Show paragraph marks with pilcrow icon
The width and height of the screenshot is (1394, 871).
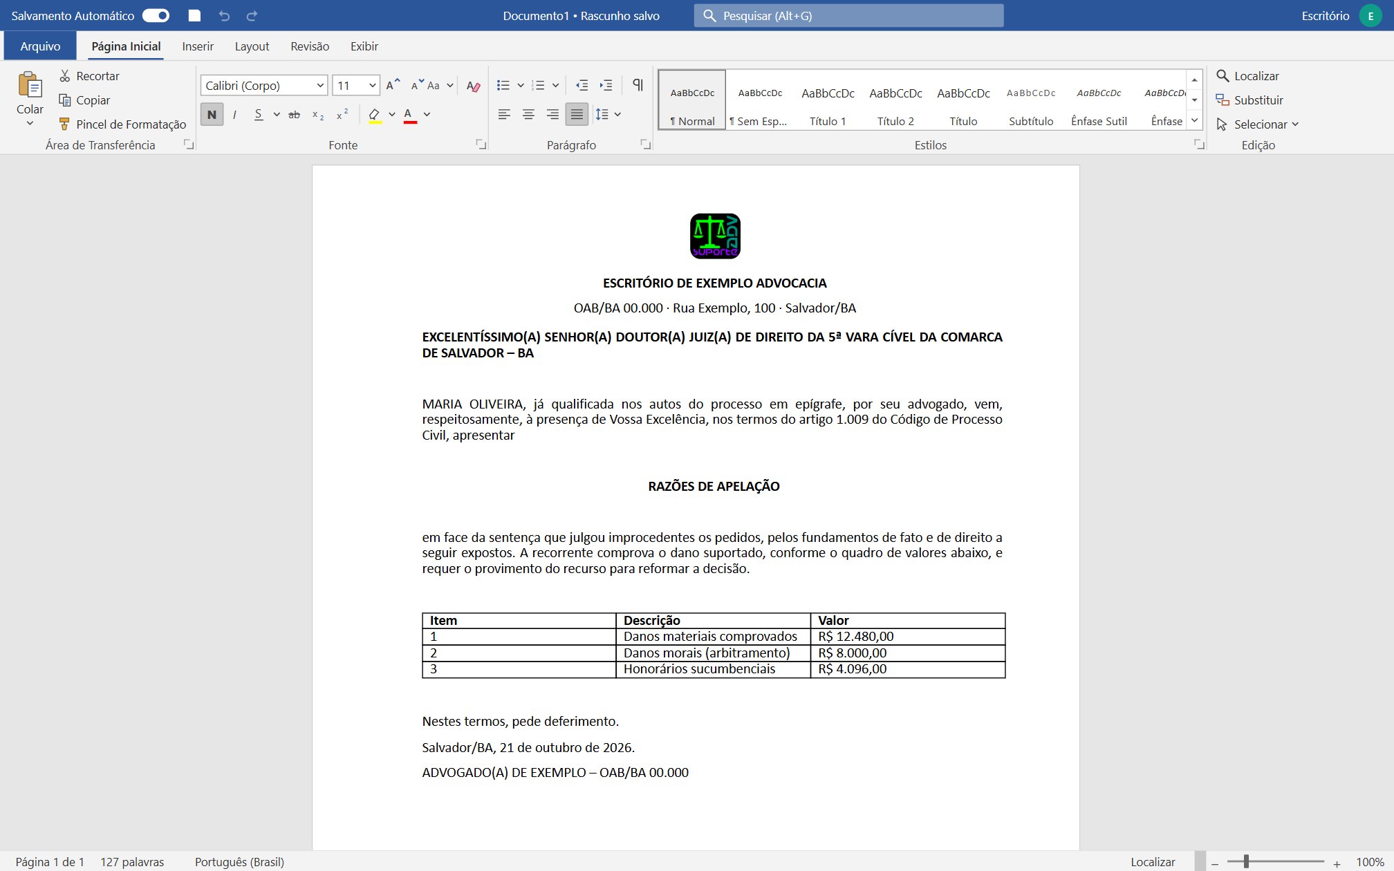[x=638, y=85]
